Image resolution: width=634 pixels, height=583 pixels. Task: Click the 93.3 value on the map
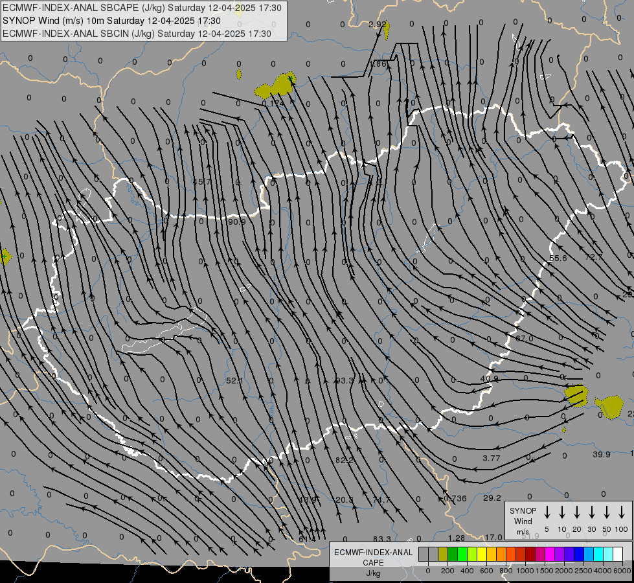coord(345,380)
